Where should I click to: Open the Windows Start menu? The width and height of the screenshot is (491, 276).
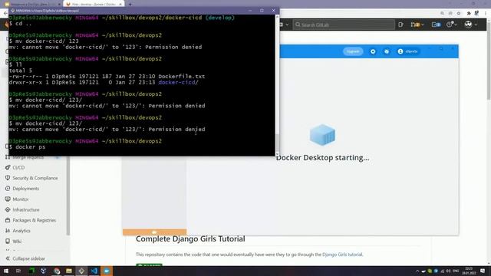click(x=5, y=271)
